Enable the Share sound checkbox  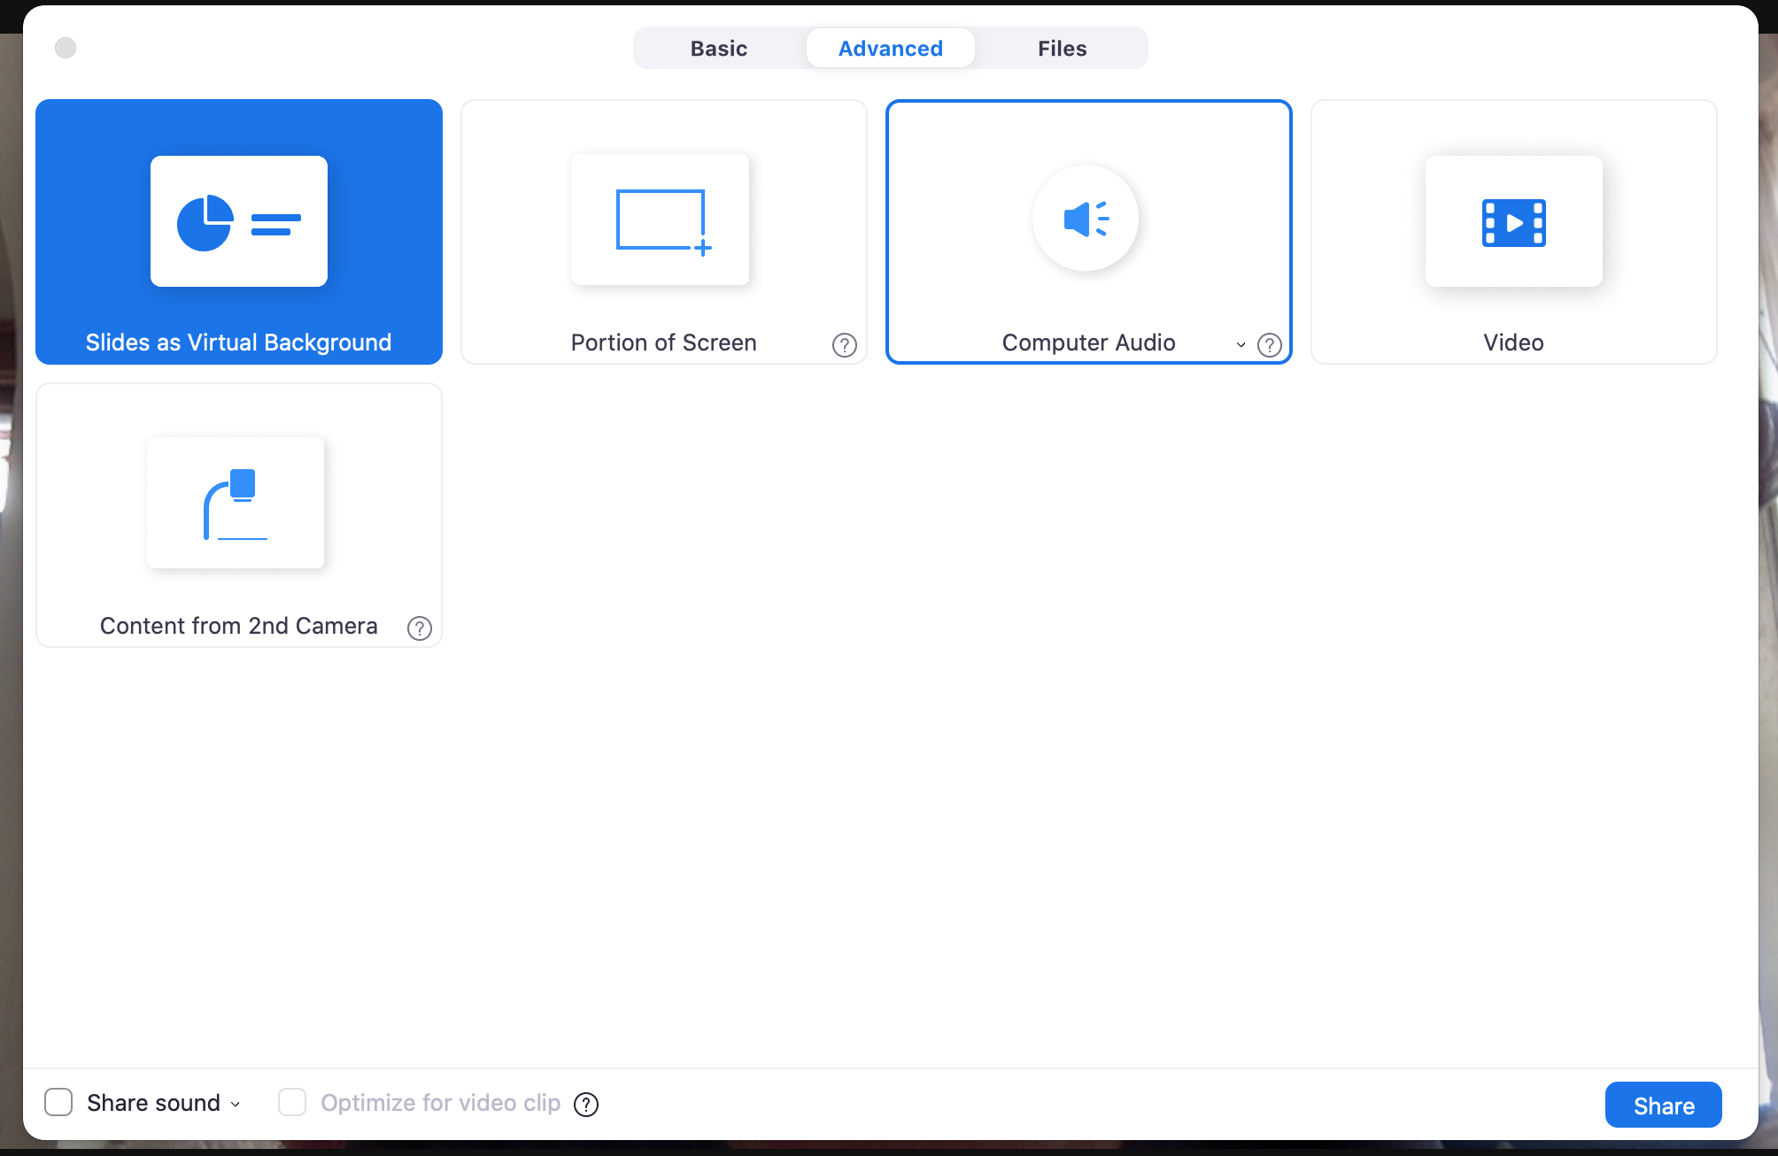(58, 1103)
